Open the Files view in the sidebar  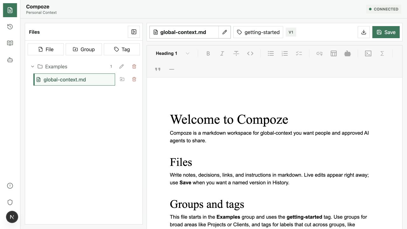click(x=10, y=10)
